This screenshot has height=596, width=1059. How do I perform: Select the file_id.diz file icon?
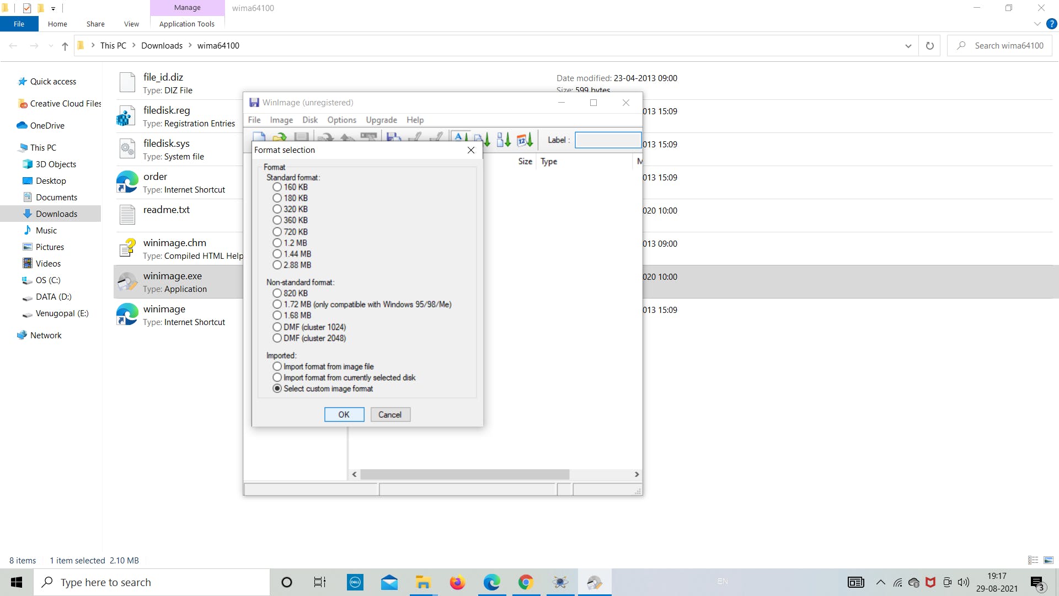tap(127, 82)
